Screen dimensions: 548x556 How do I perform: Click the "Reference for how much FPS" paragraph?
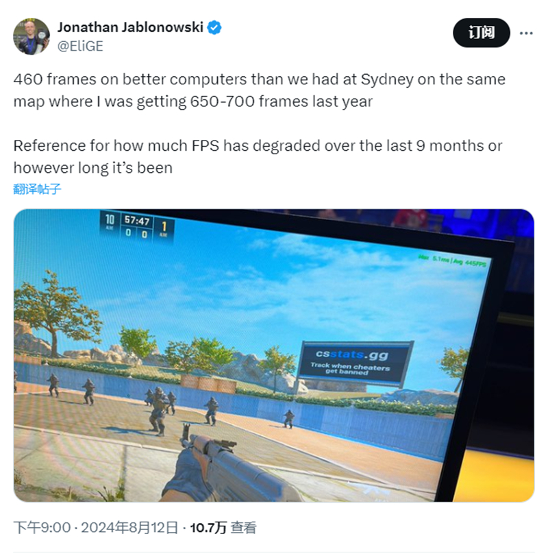coord(258,157)
